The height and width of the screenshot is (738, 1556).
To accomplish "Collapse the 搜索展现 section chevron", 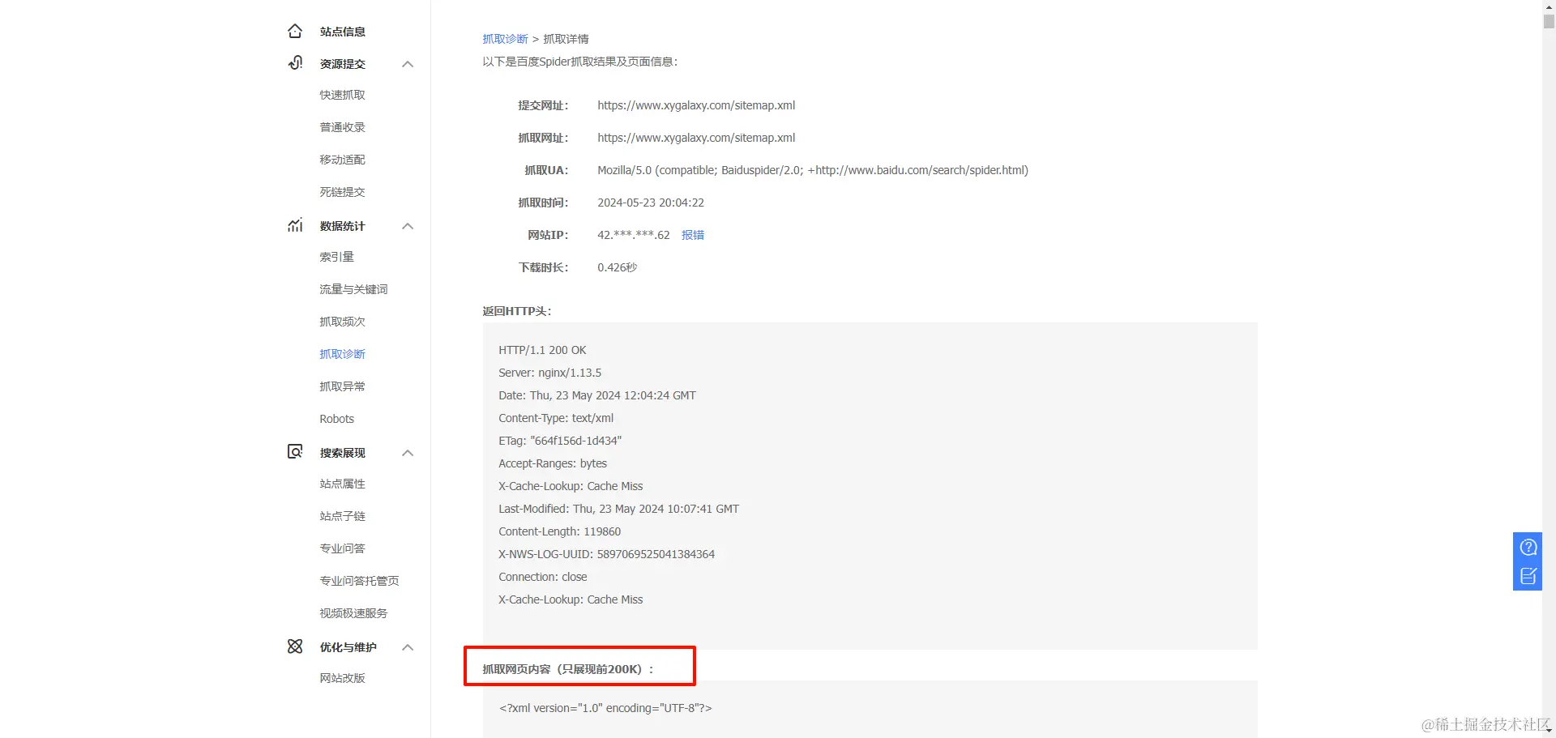I will (408, 452).
